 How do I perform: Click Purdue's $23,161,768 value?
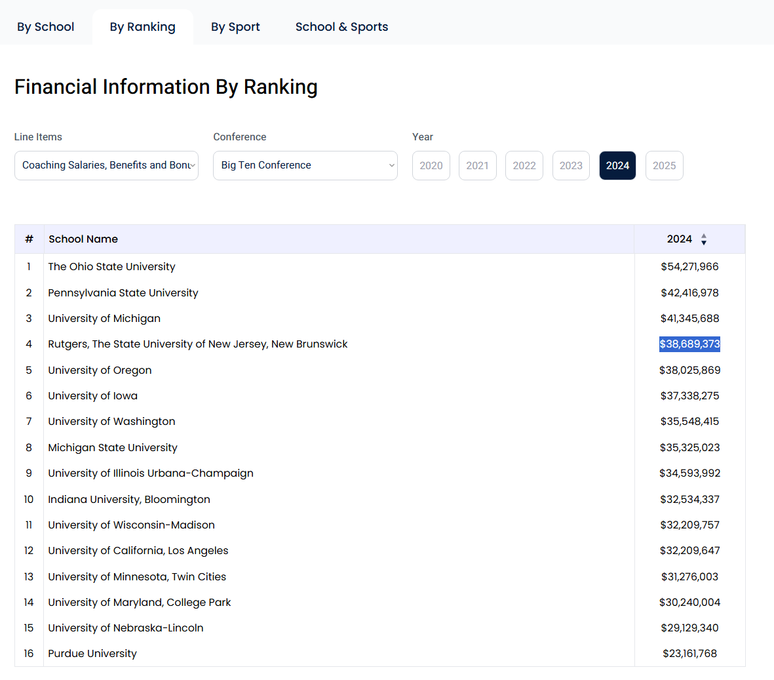(x=689, y=654)
